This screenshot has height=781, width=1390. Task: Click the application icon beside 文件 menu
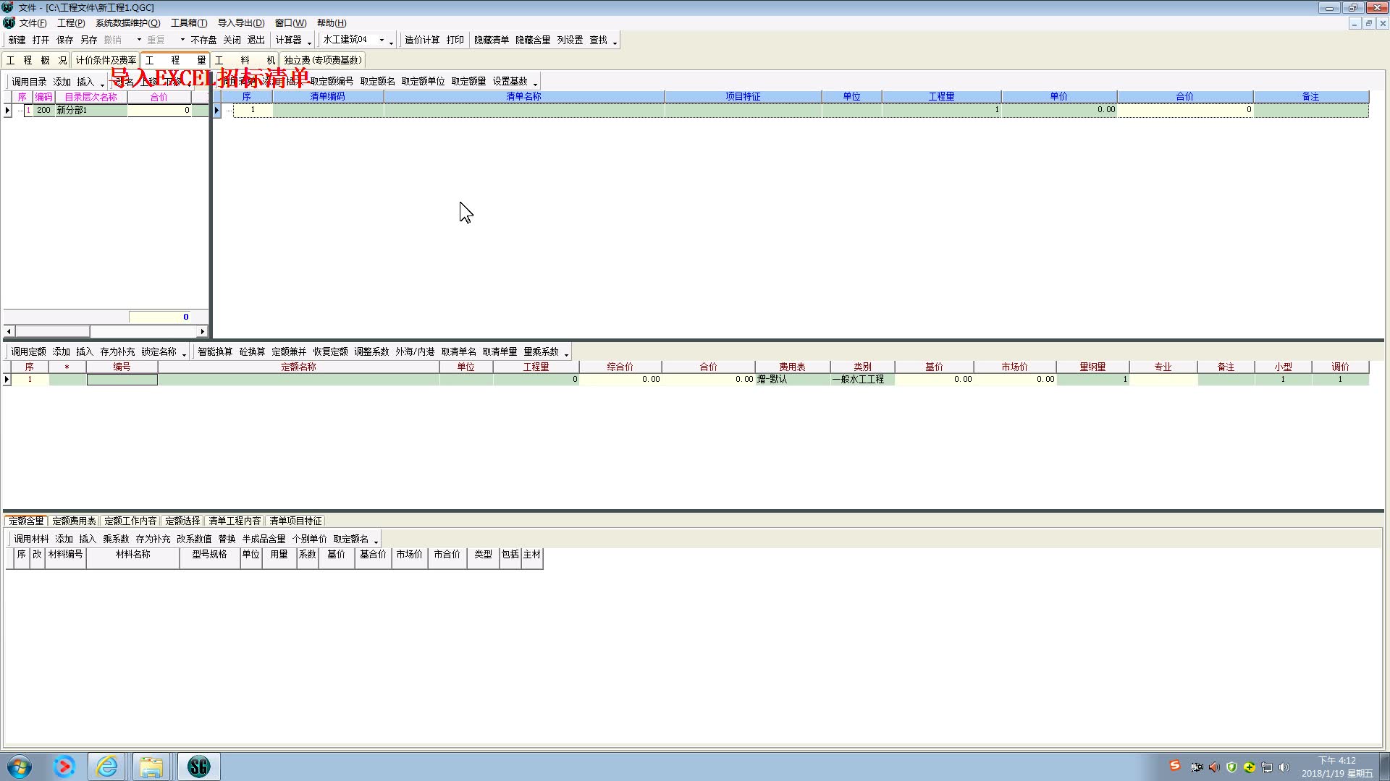pyautogui.click(x=9, y=23)
